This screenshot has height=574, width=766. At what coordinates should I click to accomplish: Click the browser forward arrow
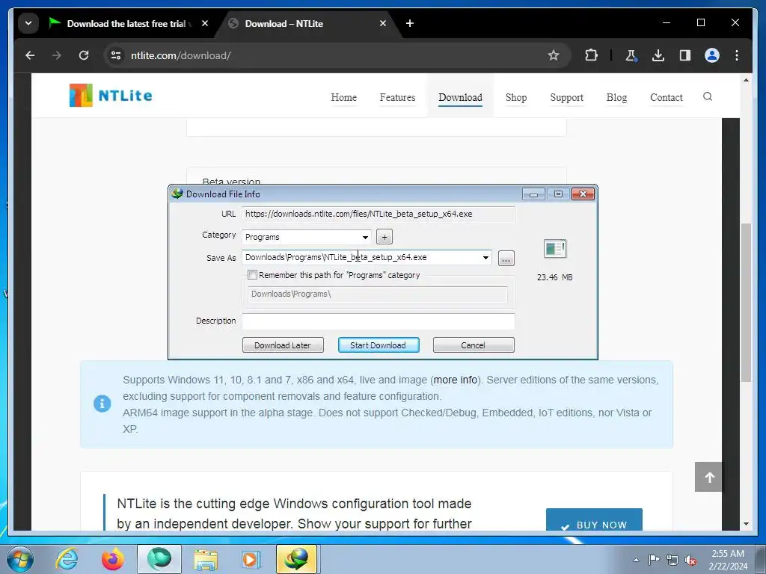tap(57, 55)
